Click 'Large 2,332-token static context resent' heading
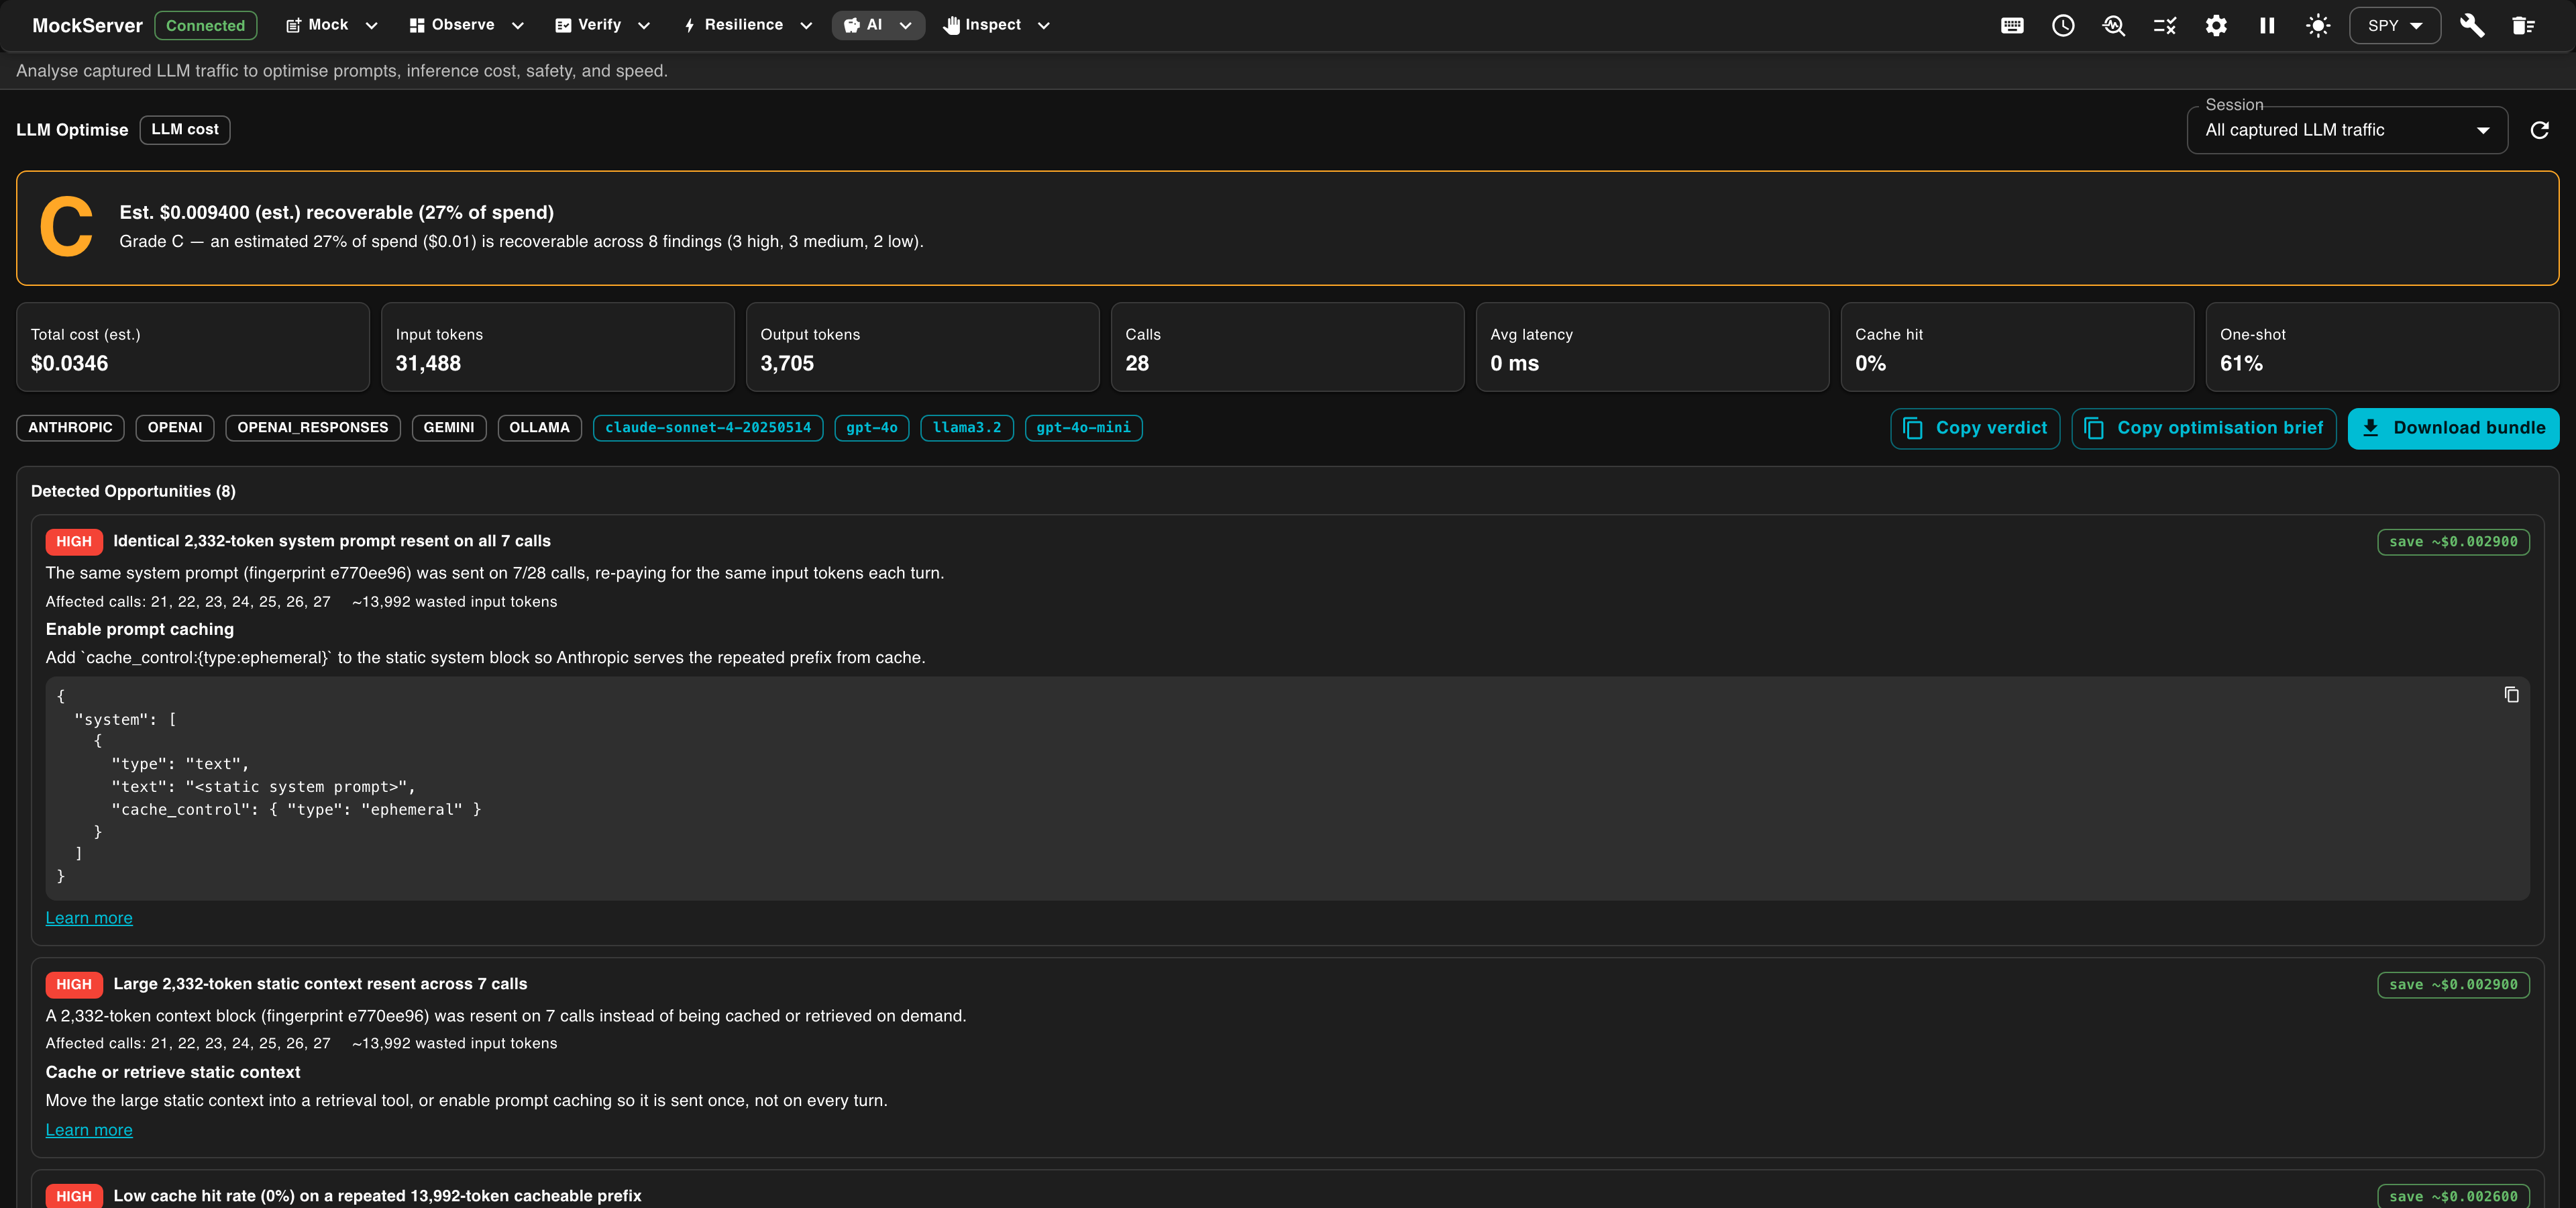The image size is (2576, 1208). [320, 984]
